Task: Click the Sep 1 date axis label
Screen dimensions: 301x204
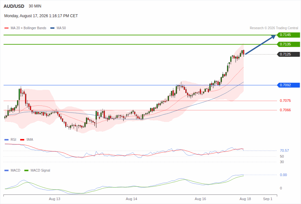Action: (268, 199)
